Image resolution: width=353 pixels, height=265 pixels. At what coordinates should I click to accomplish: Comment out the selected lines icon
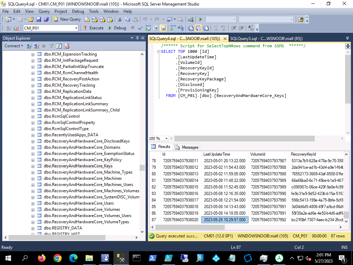tap(216, 28)
